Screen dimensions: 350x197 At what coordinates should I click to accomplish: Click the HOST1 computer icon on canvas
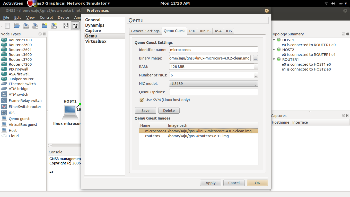click(70, 112)
